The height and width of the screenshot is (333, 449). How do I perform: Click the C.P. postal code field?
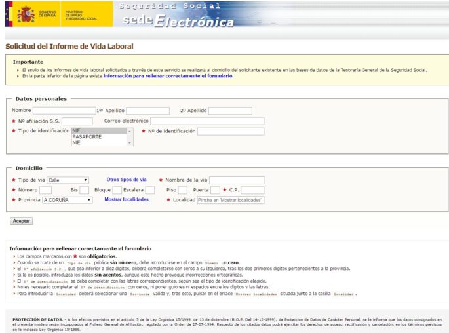coord(252,190)
